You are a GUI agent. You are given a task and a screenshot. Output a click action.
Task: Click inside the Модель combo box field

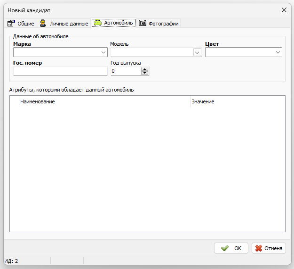click(x=156, y=52)
